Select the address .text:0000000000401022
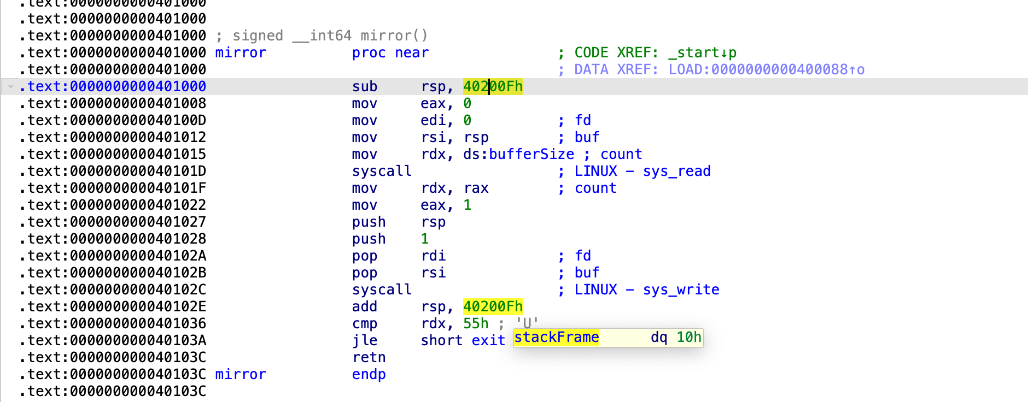Viewport: 1028px width, 402px height. (x=112, y=205)
